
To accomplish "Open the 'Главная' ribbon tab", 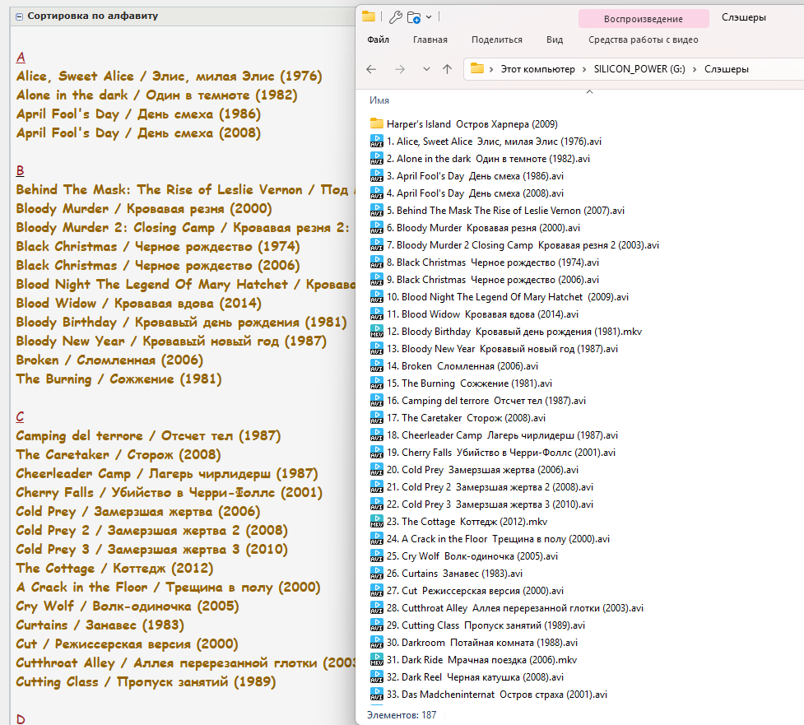I will [430, 40].
